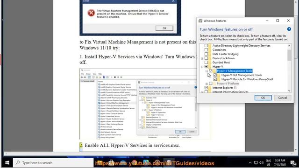Click the features list vertical scrollbar thumb
The width and height of the screenshot is (299, 168).
pyautogui.click(x=289, y=55)
